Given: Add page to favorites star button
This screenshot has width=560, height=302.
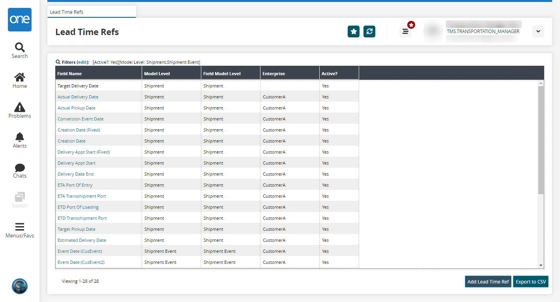Looking at the screenshot, I should (354, 31).
